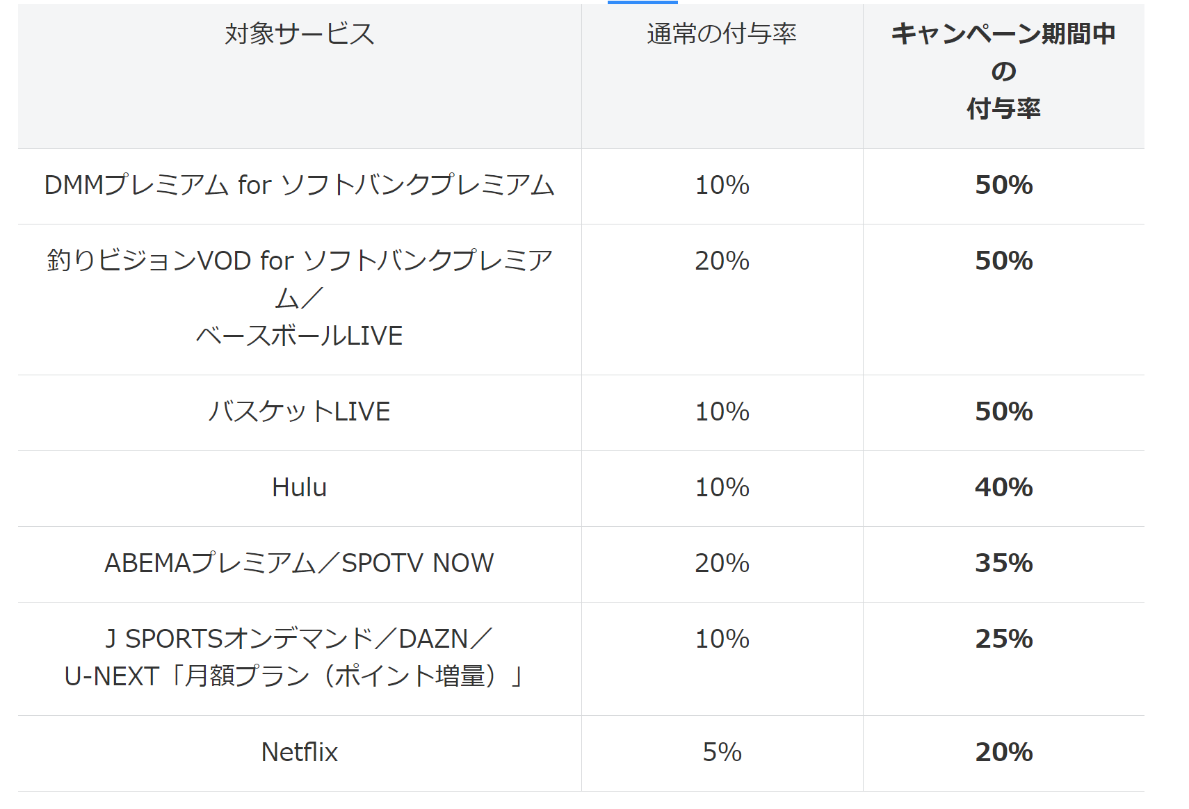Viewport: 1189px width, 809px height.
Task: Click the 50% campaign rate for DMMプレミアム
Action: coord(1003,186)
